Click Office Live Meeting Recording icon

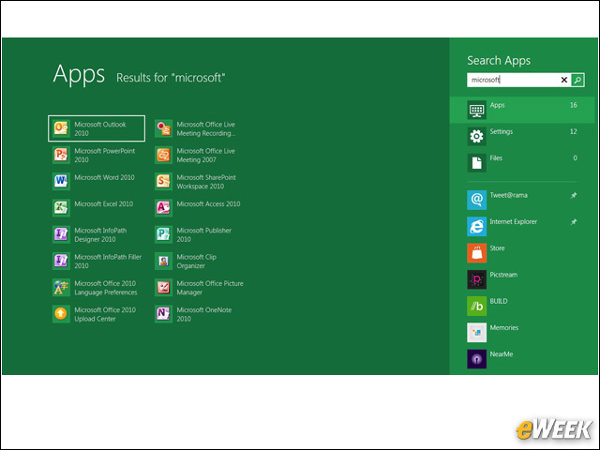point(163,128)
